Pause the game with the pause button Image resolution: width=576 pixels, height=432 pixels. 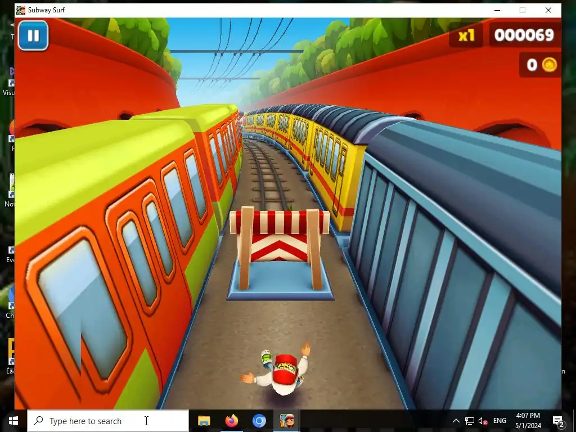[x=33, y=35]
